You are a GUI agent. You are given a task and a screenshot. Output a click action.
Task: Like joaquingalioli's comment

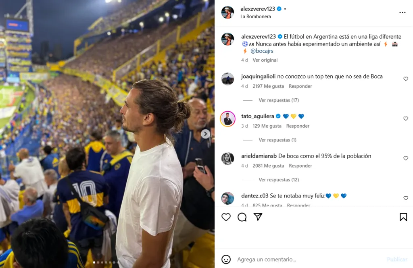tap(406, 79)
